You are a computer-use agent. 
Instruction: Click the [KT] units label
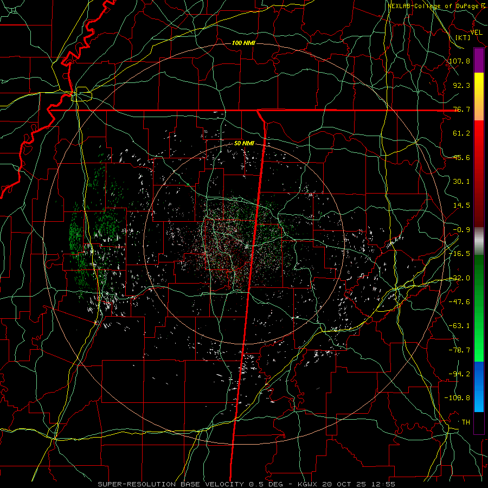pos(463,37)
